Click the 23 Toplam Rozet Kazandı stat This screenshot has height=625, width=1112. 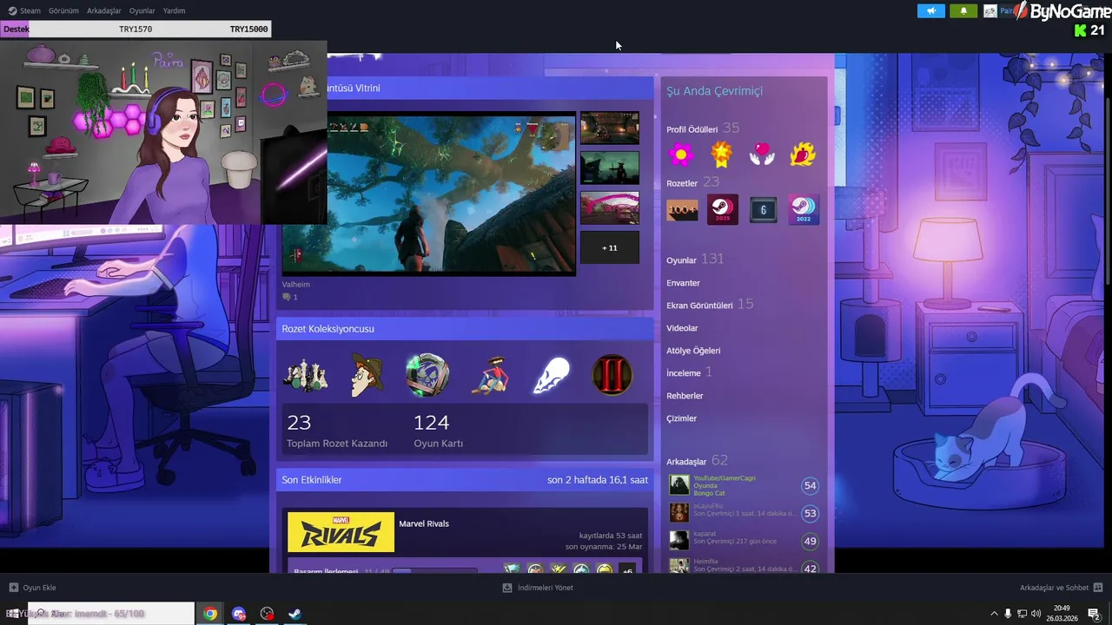337,431
